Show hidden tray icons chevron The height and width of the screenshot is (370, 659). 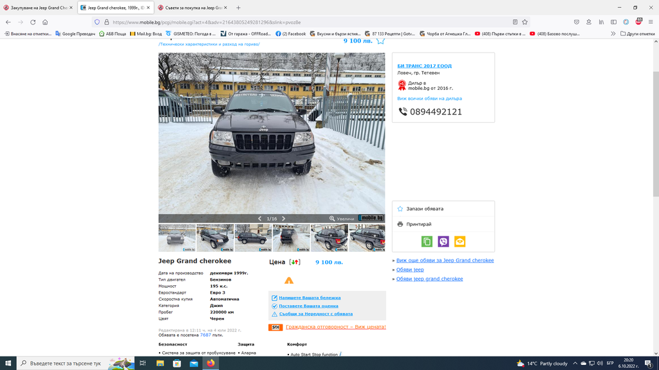click(x=575, y=364)
